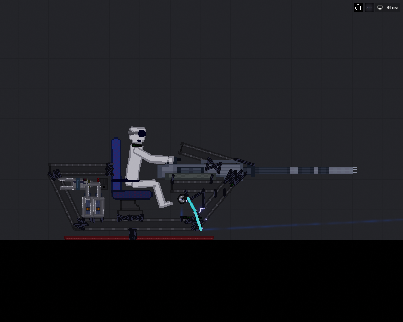Select the minigun's long barrel
This screenshot has width=403, height=322.
point(306,170)
